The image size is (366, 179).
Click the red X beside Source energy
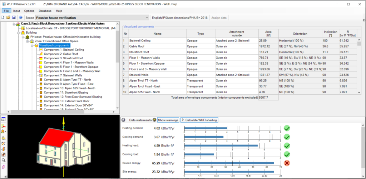click(287, 163)
